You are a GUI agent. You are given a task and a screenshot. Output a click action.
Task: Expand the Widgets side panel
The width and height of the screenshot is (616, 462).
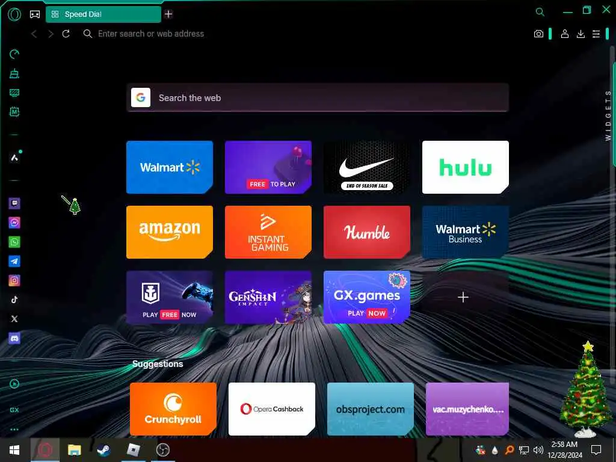(x=608, y=115)
